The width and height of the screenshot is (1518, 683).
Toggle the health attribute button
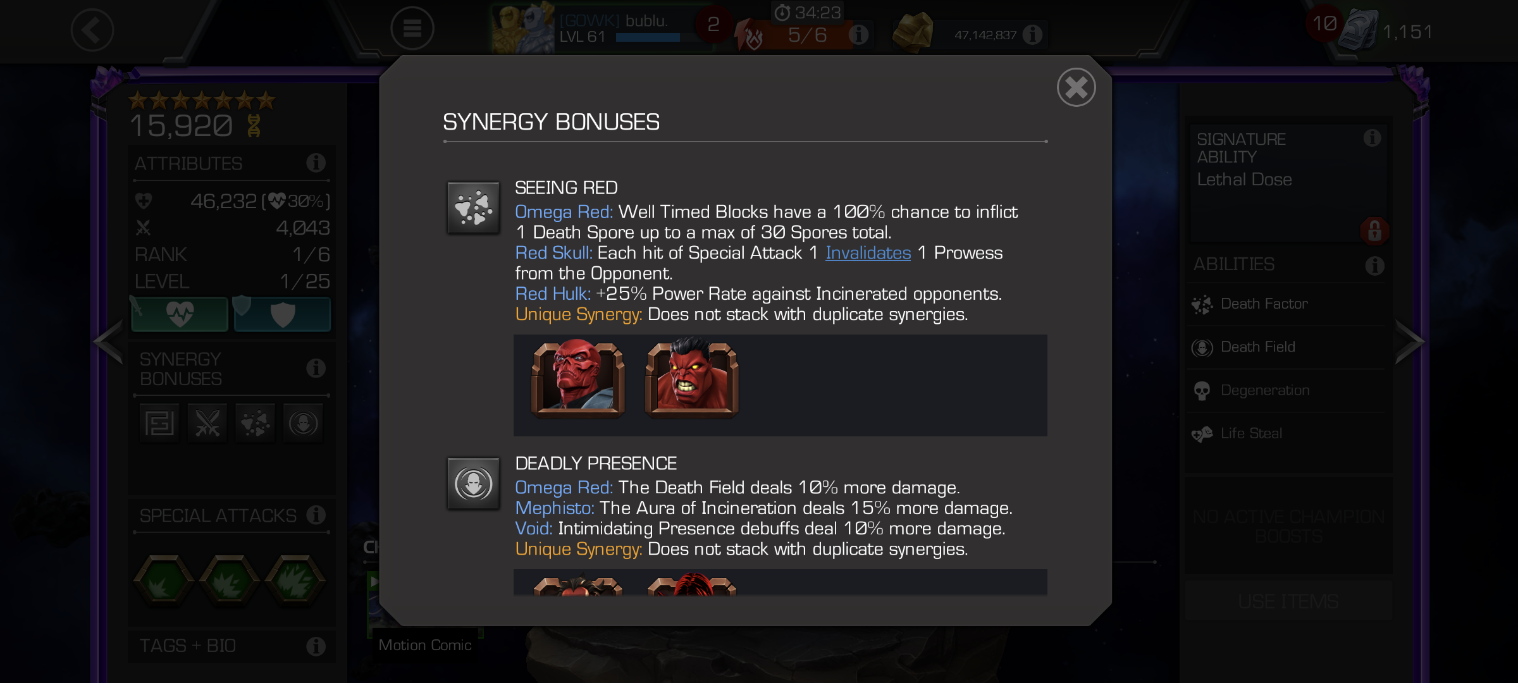180,314
